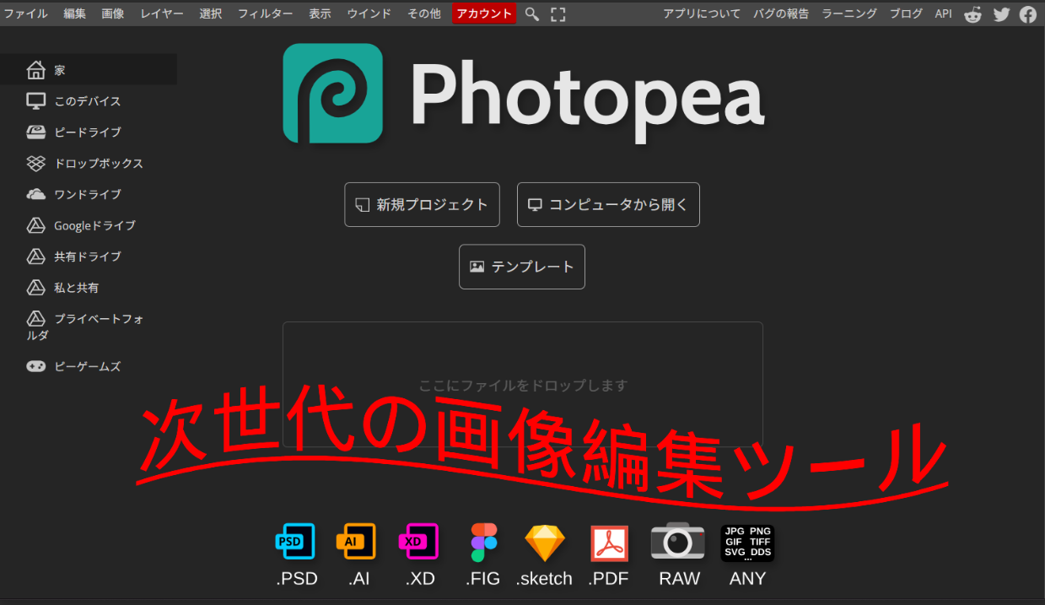Click the home icon beside 家

(x=35, y=70)
